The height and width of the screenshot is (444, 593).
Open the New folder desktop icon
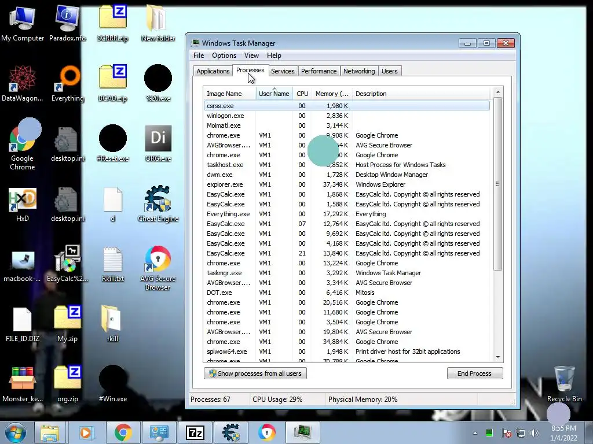(x=158, y=23)
